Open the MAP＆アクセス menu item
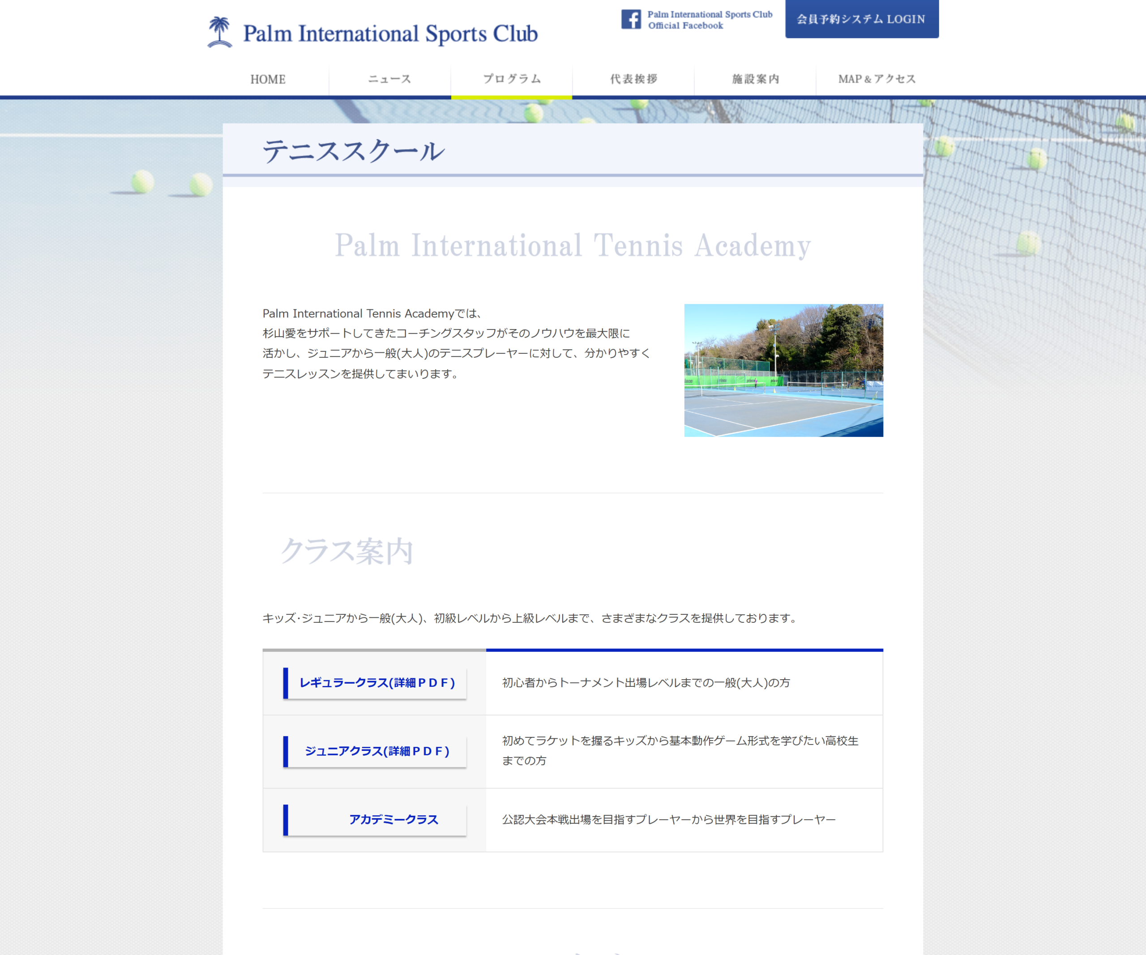 (877, 79)
